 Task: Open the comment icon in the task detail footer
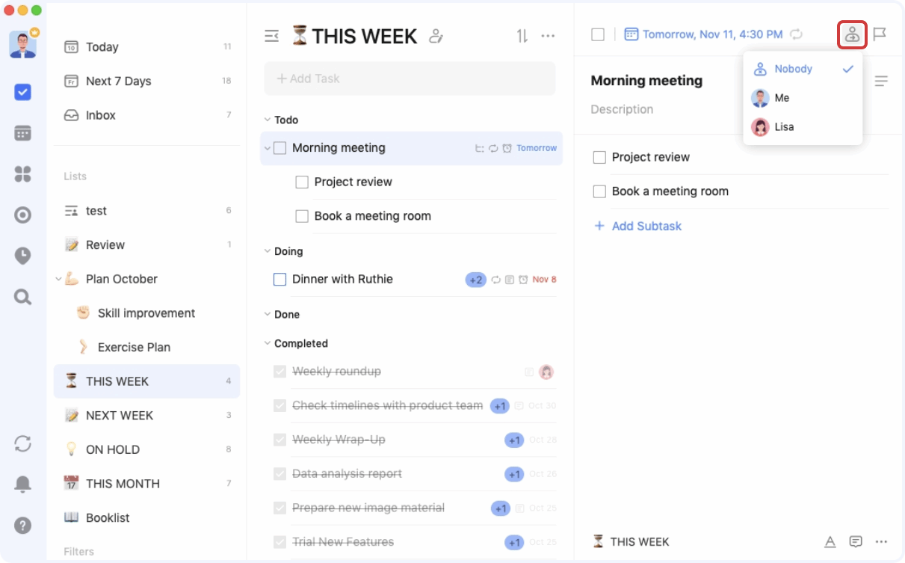click(854, 541)
